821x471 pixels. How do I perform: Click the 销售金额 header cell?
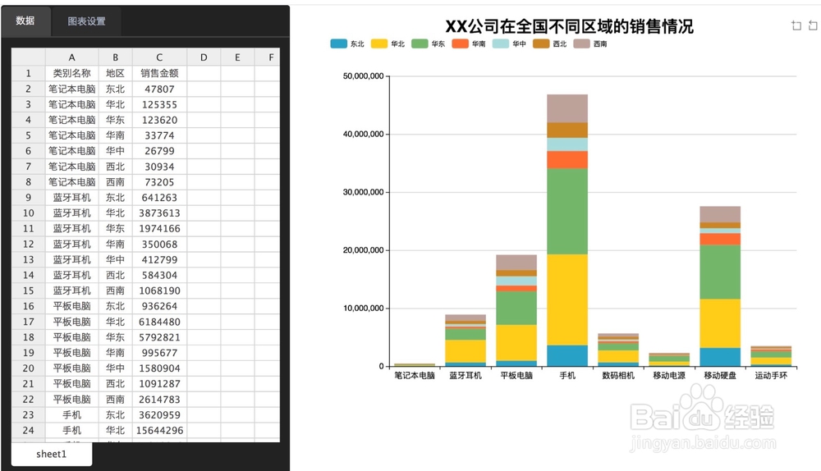(159, 73)
